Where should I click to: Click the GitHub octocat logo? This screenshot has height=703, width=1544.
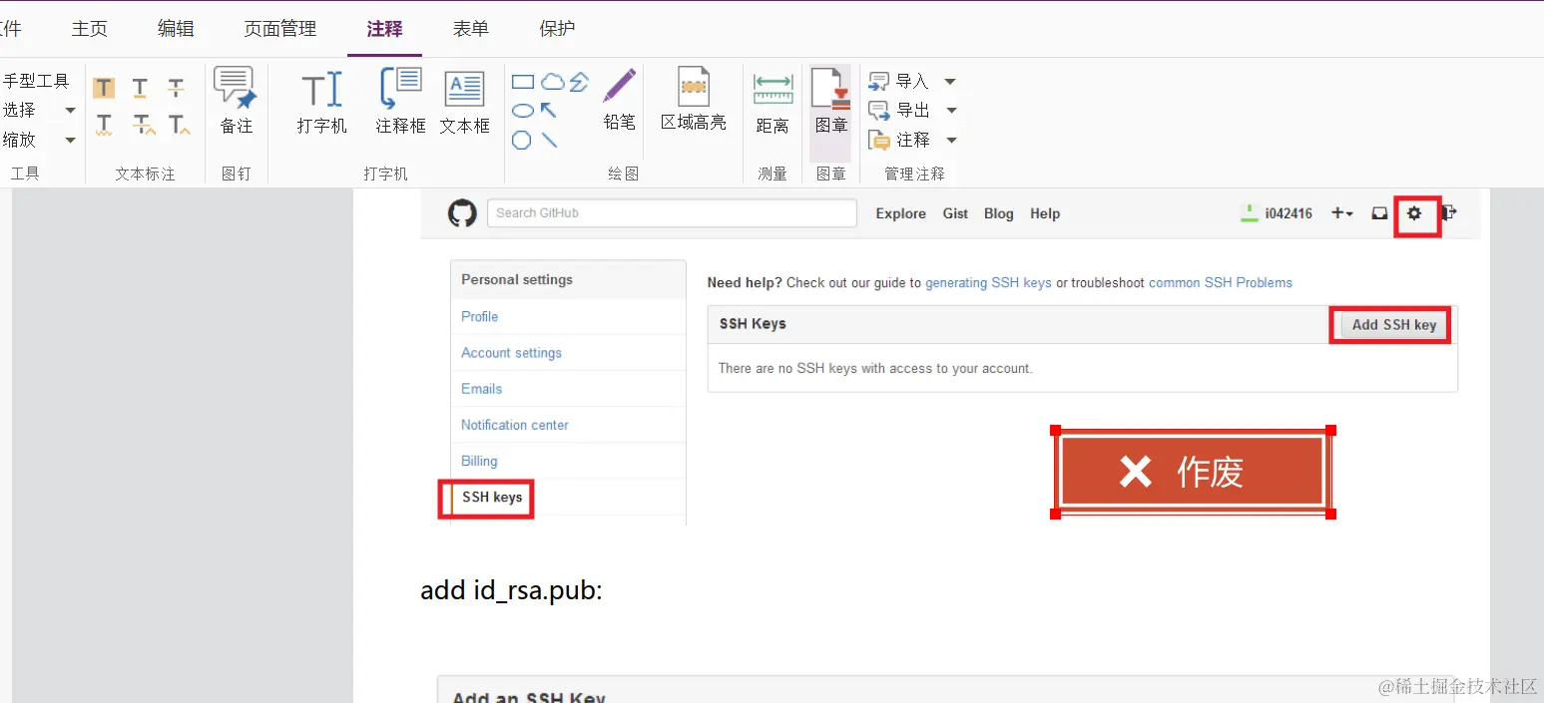pyautogui.click(x=462, y=213)
